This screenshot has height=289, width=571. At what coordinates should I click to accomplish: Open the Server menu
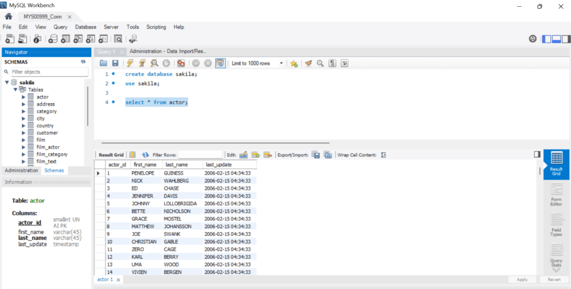(x=111, y=27)
